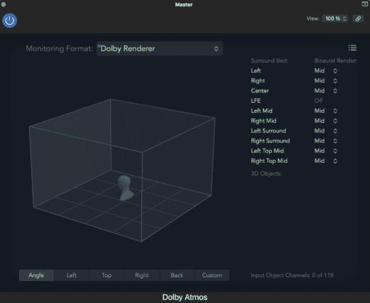Change the binaural render for Right Surround

point(326,141)
